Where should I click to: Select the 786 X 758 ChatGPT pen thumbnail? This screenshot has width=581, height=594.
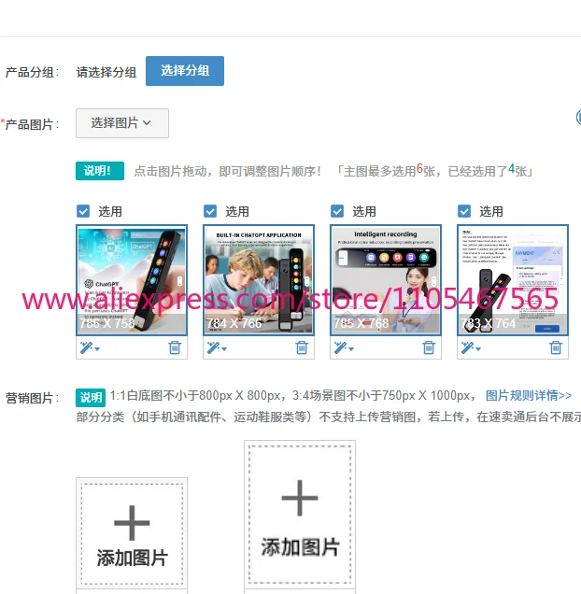(132, 280)
